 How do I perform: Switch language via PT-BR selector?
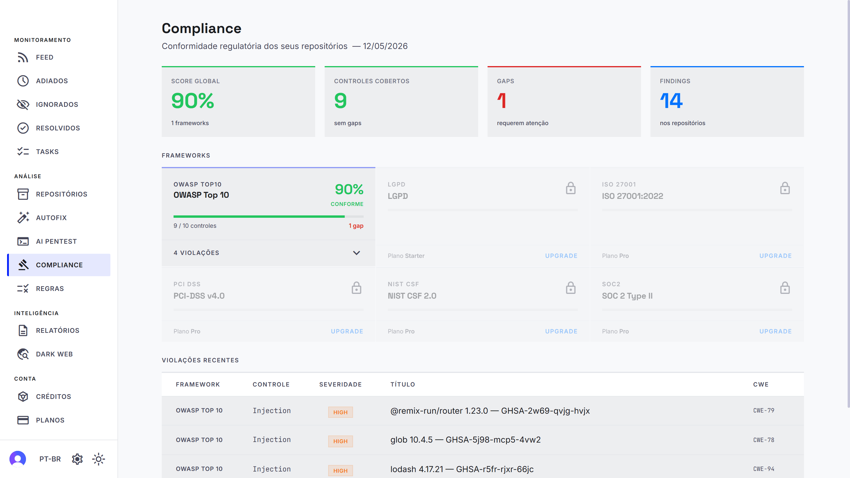pos(50,459)
